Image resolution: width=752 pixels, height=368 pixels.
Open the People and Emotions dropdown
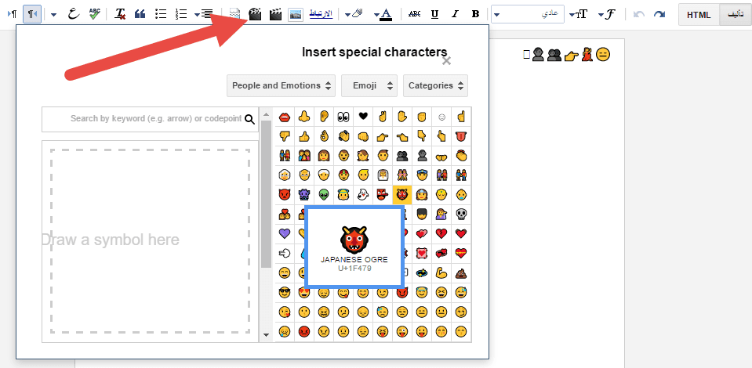(x=282, y=85)
